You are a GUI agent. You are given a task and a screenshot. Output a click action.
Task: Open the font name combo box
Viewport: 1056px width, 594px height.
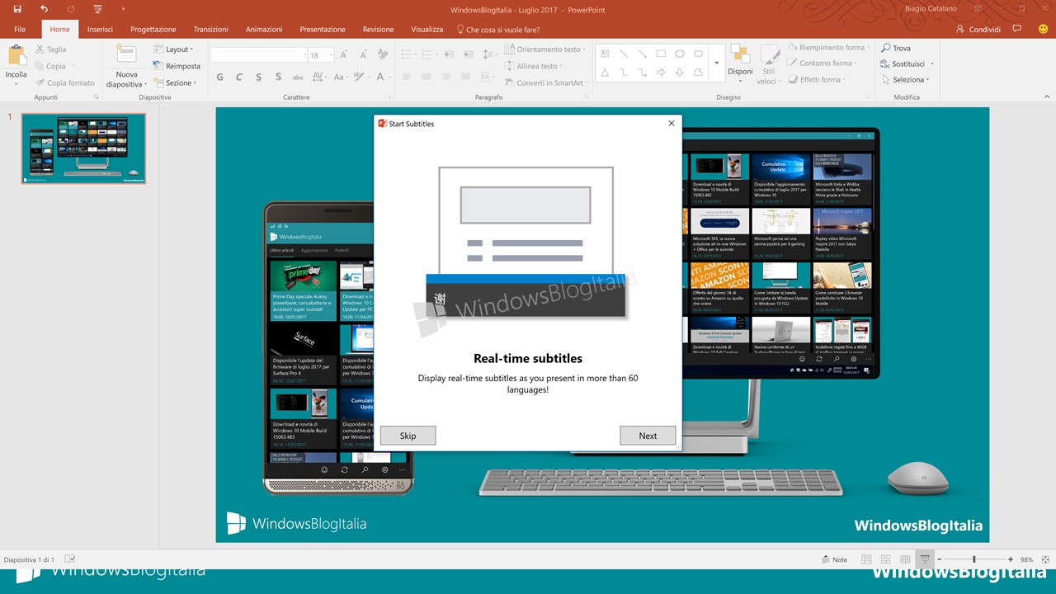tap(258, 55)
